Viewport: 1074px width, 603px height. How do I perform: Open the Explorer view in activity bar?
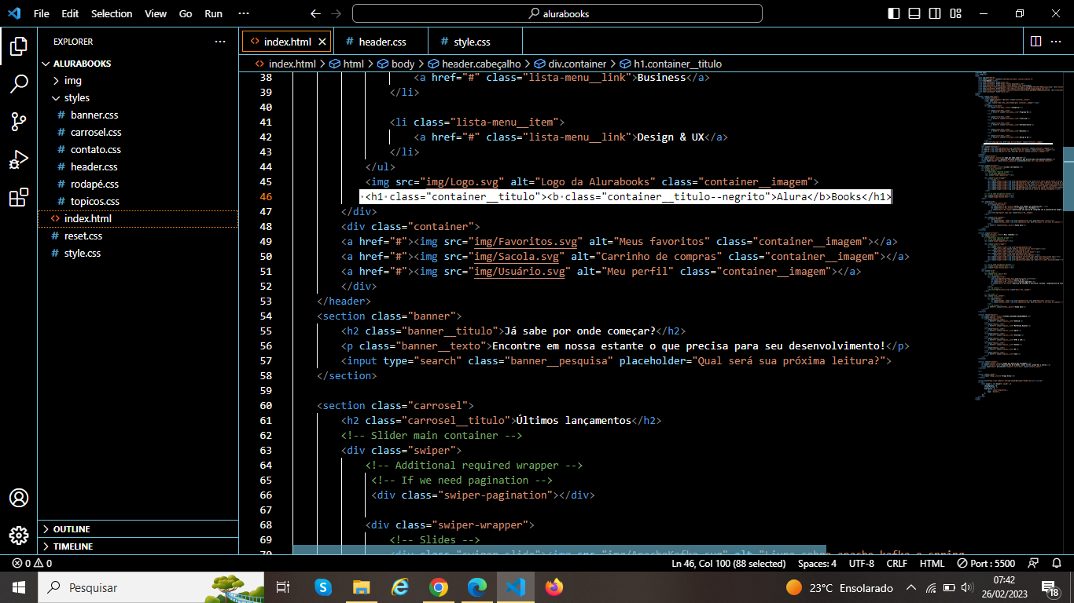pos(19,46)
